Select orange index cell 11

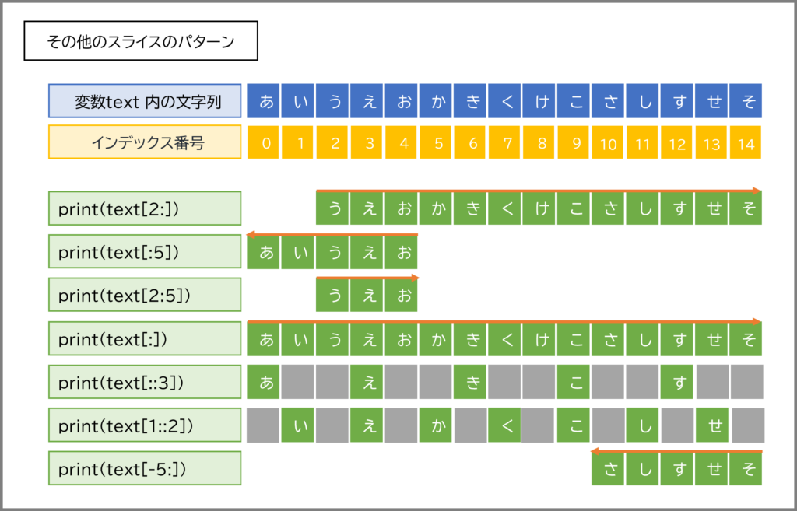point(642,142)
